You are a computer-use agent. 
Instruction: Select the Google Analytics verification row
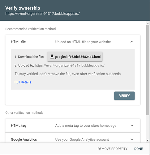click(73, 138)
